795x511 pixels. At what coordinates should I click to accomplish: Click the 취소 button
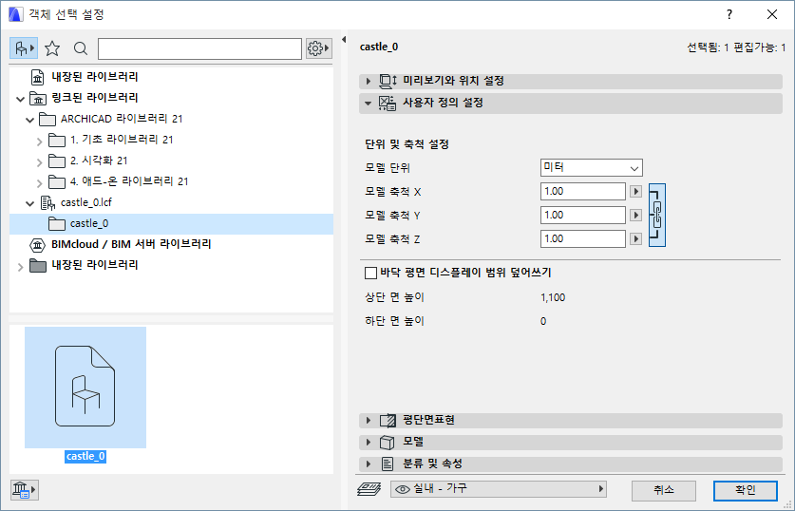click(664, 490)
